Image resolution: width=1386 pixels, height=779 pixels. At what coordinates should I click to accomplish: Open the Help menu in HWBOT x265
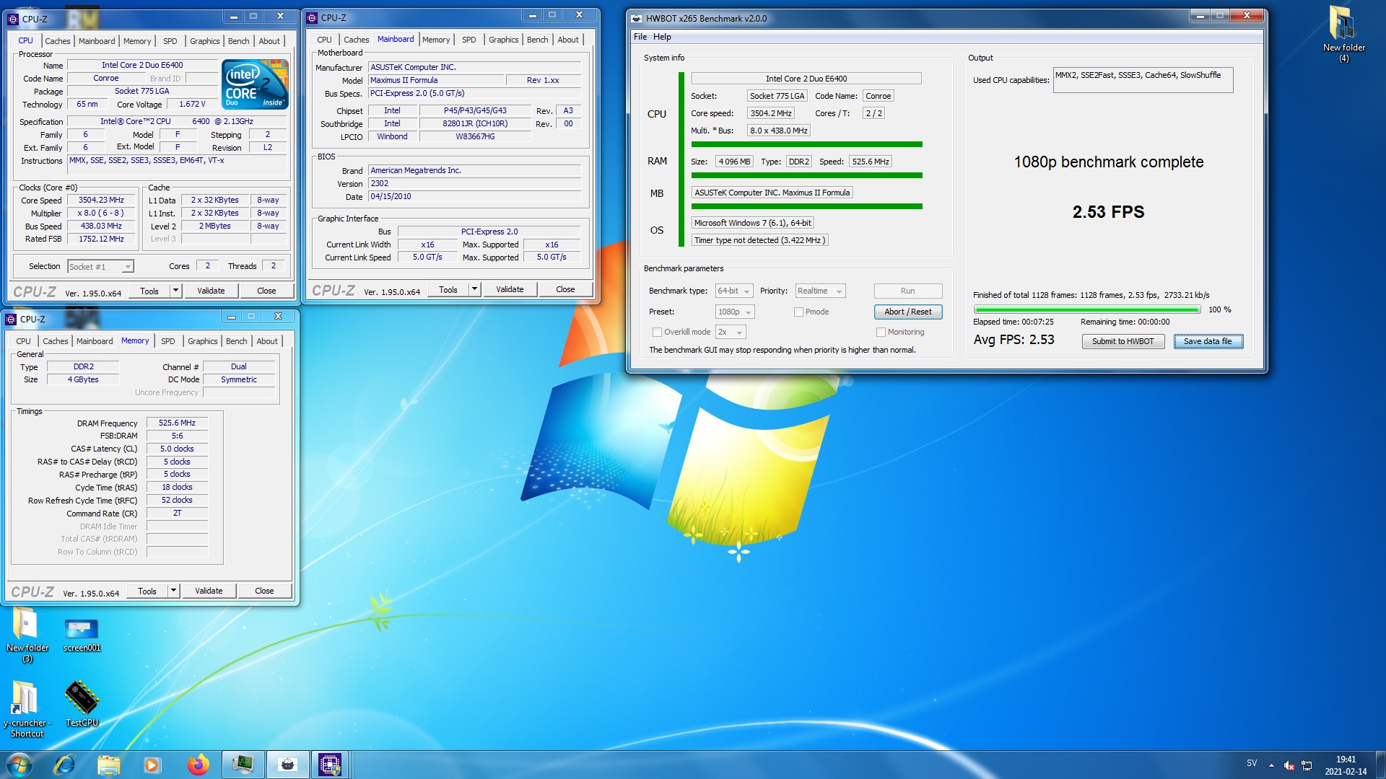[662, 37]
